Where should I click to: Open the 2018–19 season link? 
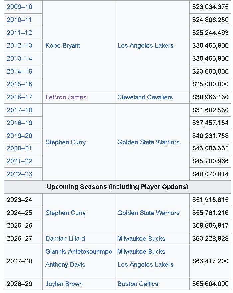tap(19, 123)
